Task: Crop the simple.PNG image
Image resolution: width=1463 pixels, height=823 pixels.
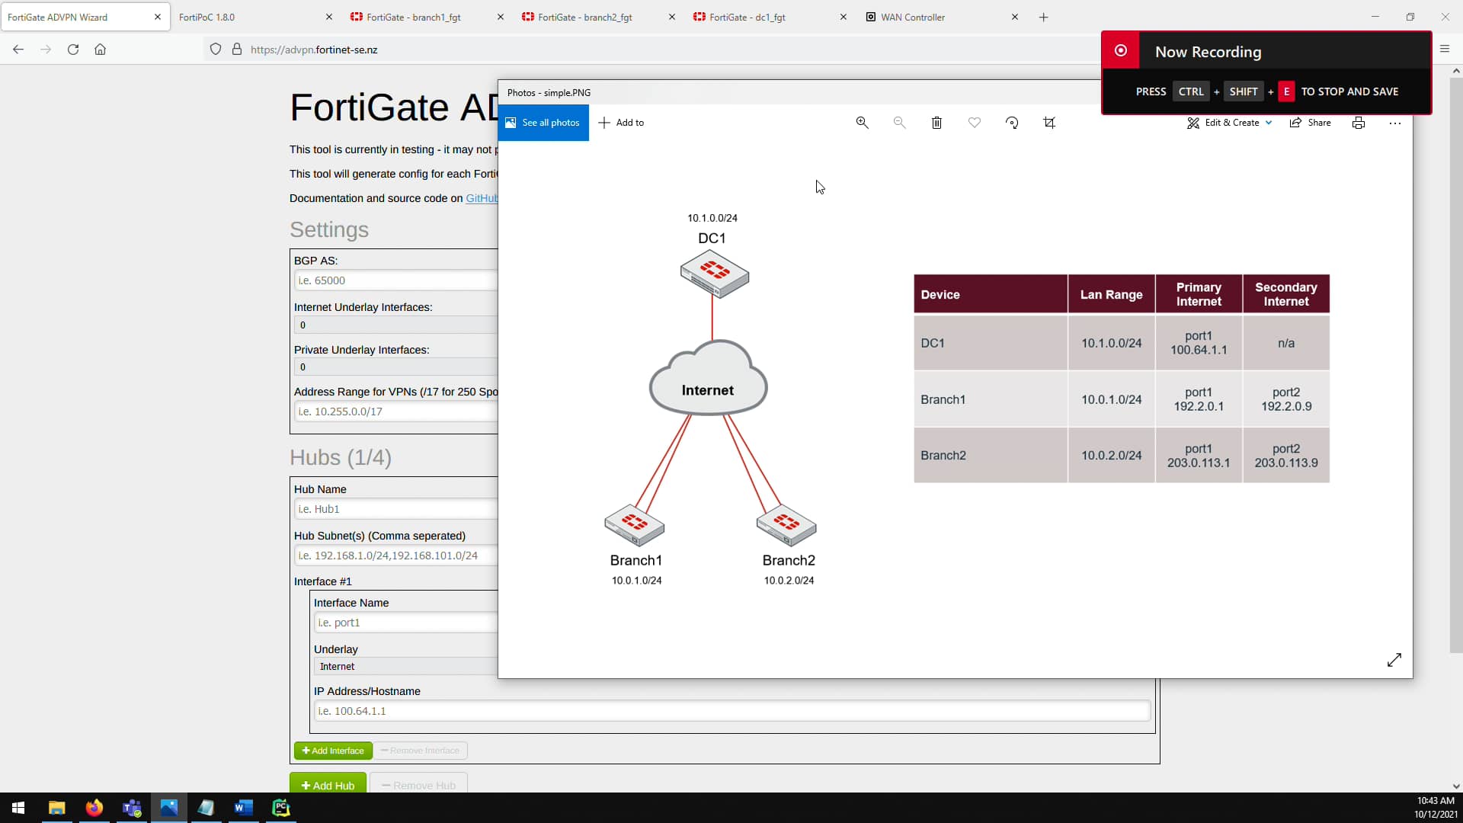Action: click(1049, 122)
